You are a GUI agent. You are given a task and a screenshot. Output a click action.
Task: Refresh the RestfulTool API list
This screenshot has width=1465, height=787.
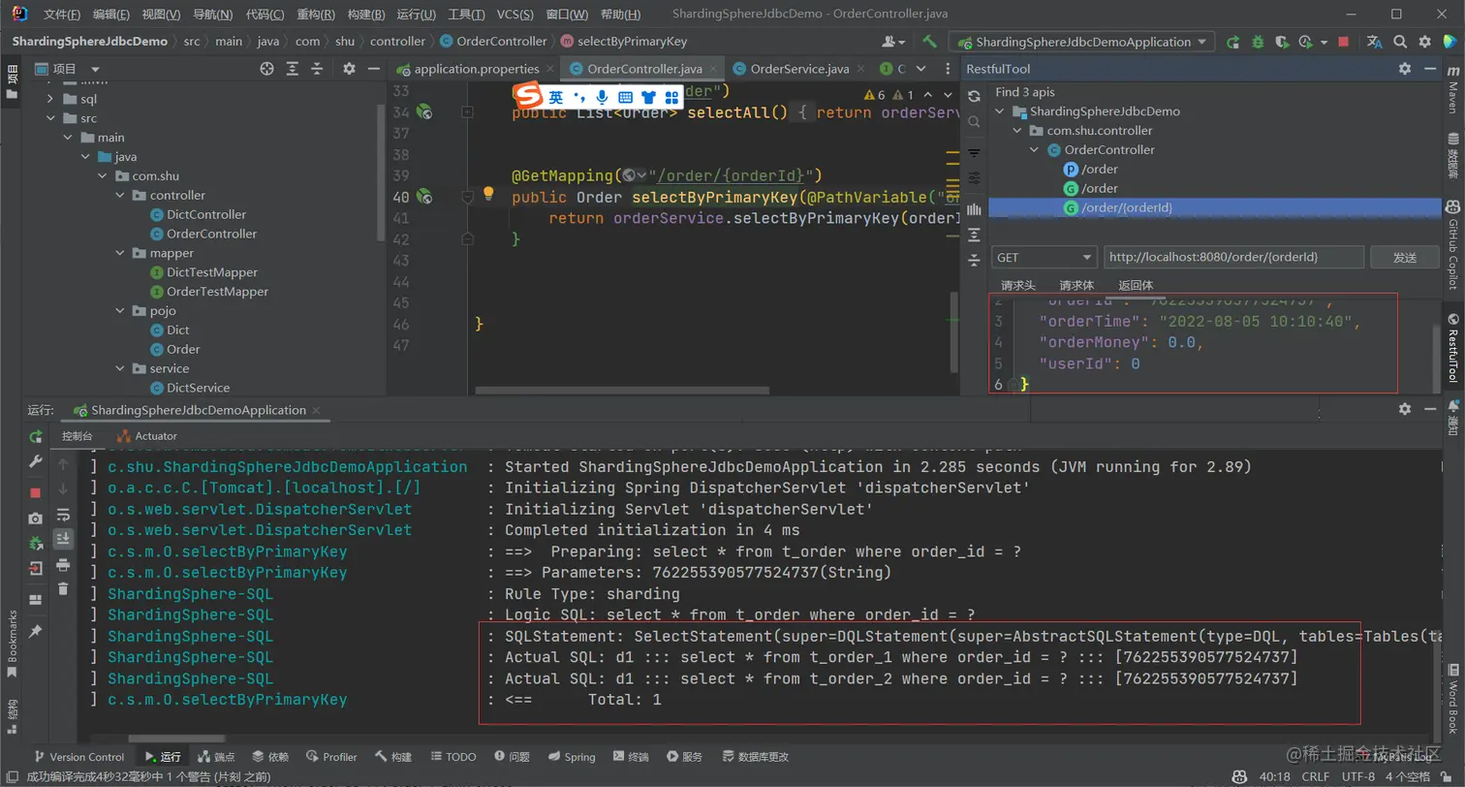pos(975,96)
